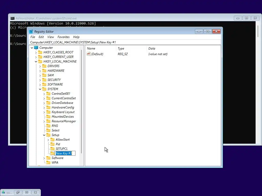Screen dimensions: 262x196
Task: Collapse the SYSTEM key
Action: 40,89
